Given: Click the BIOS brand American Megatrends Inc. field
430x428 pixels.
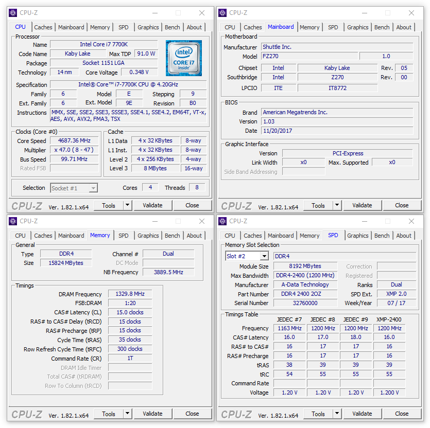Looking at the screenshot, I should click(337, 112).
